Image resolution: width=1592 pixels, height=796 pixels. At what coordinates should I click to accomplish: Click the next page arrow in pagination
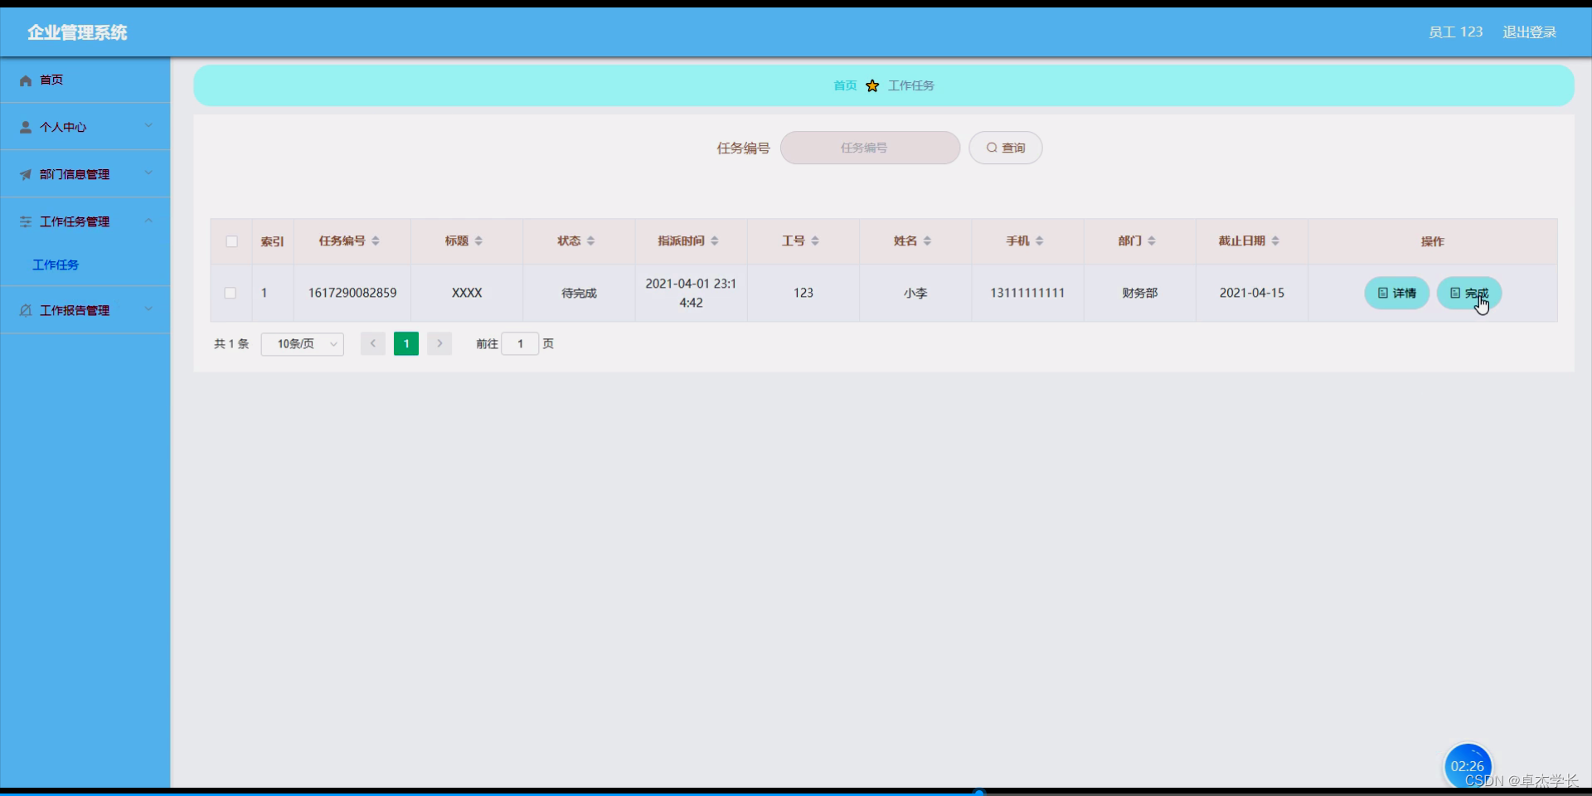pyautogui.click(x=439, y=343)
